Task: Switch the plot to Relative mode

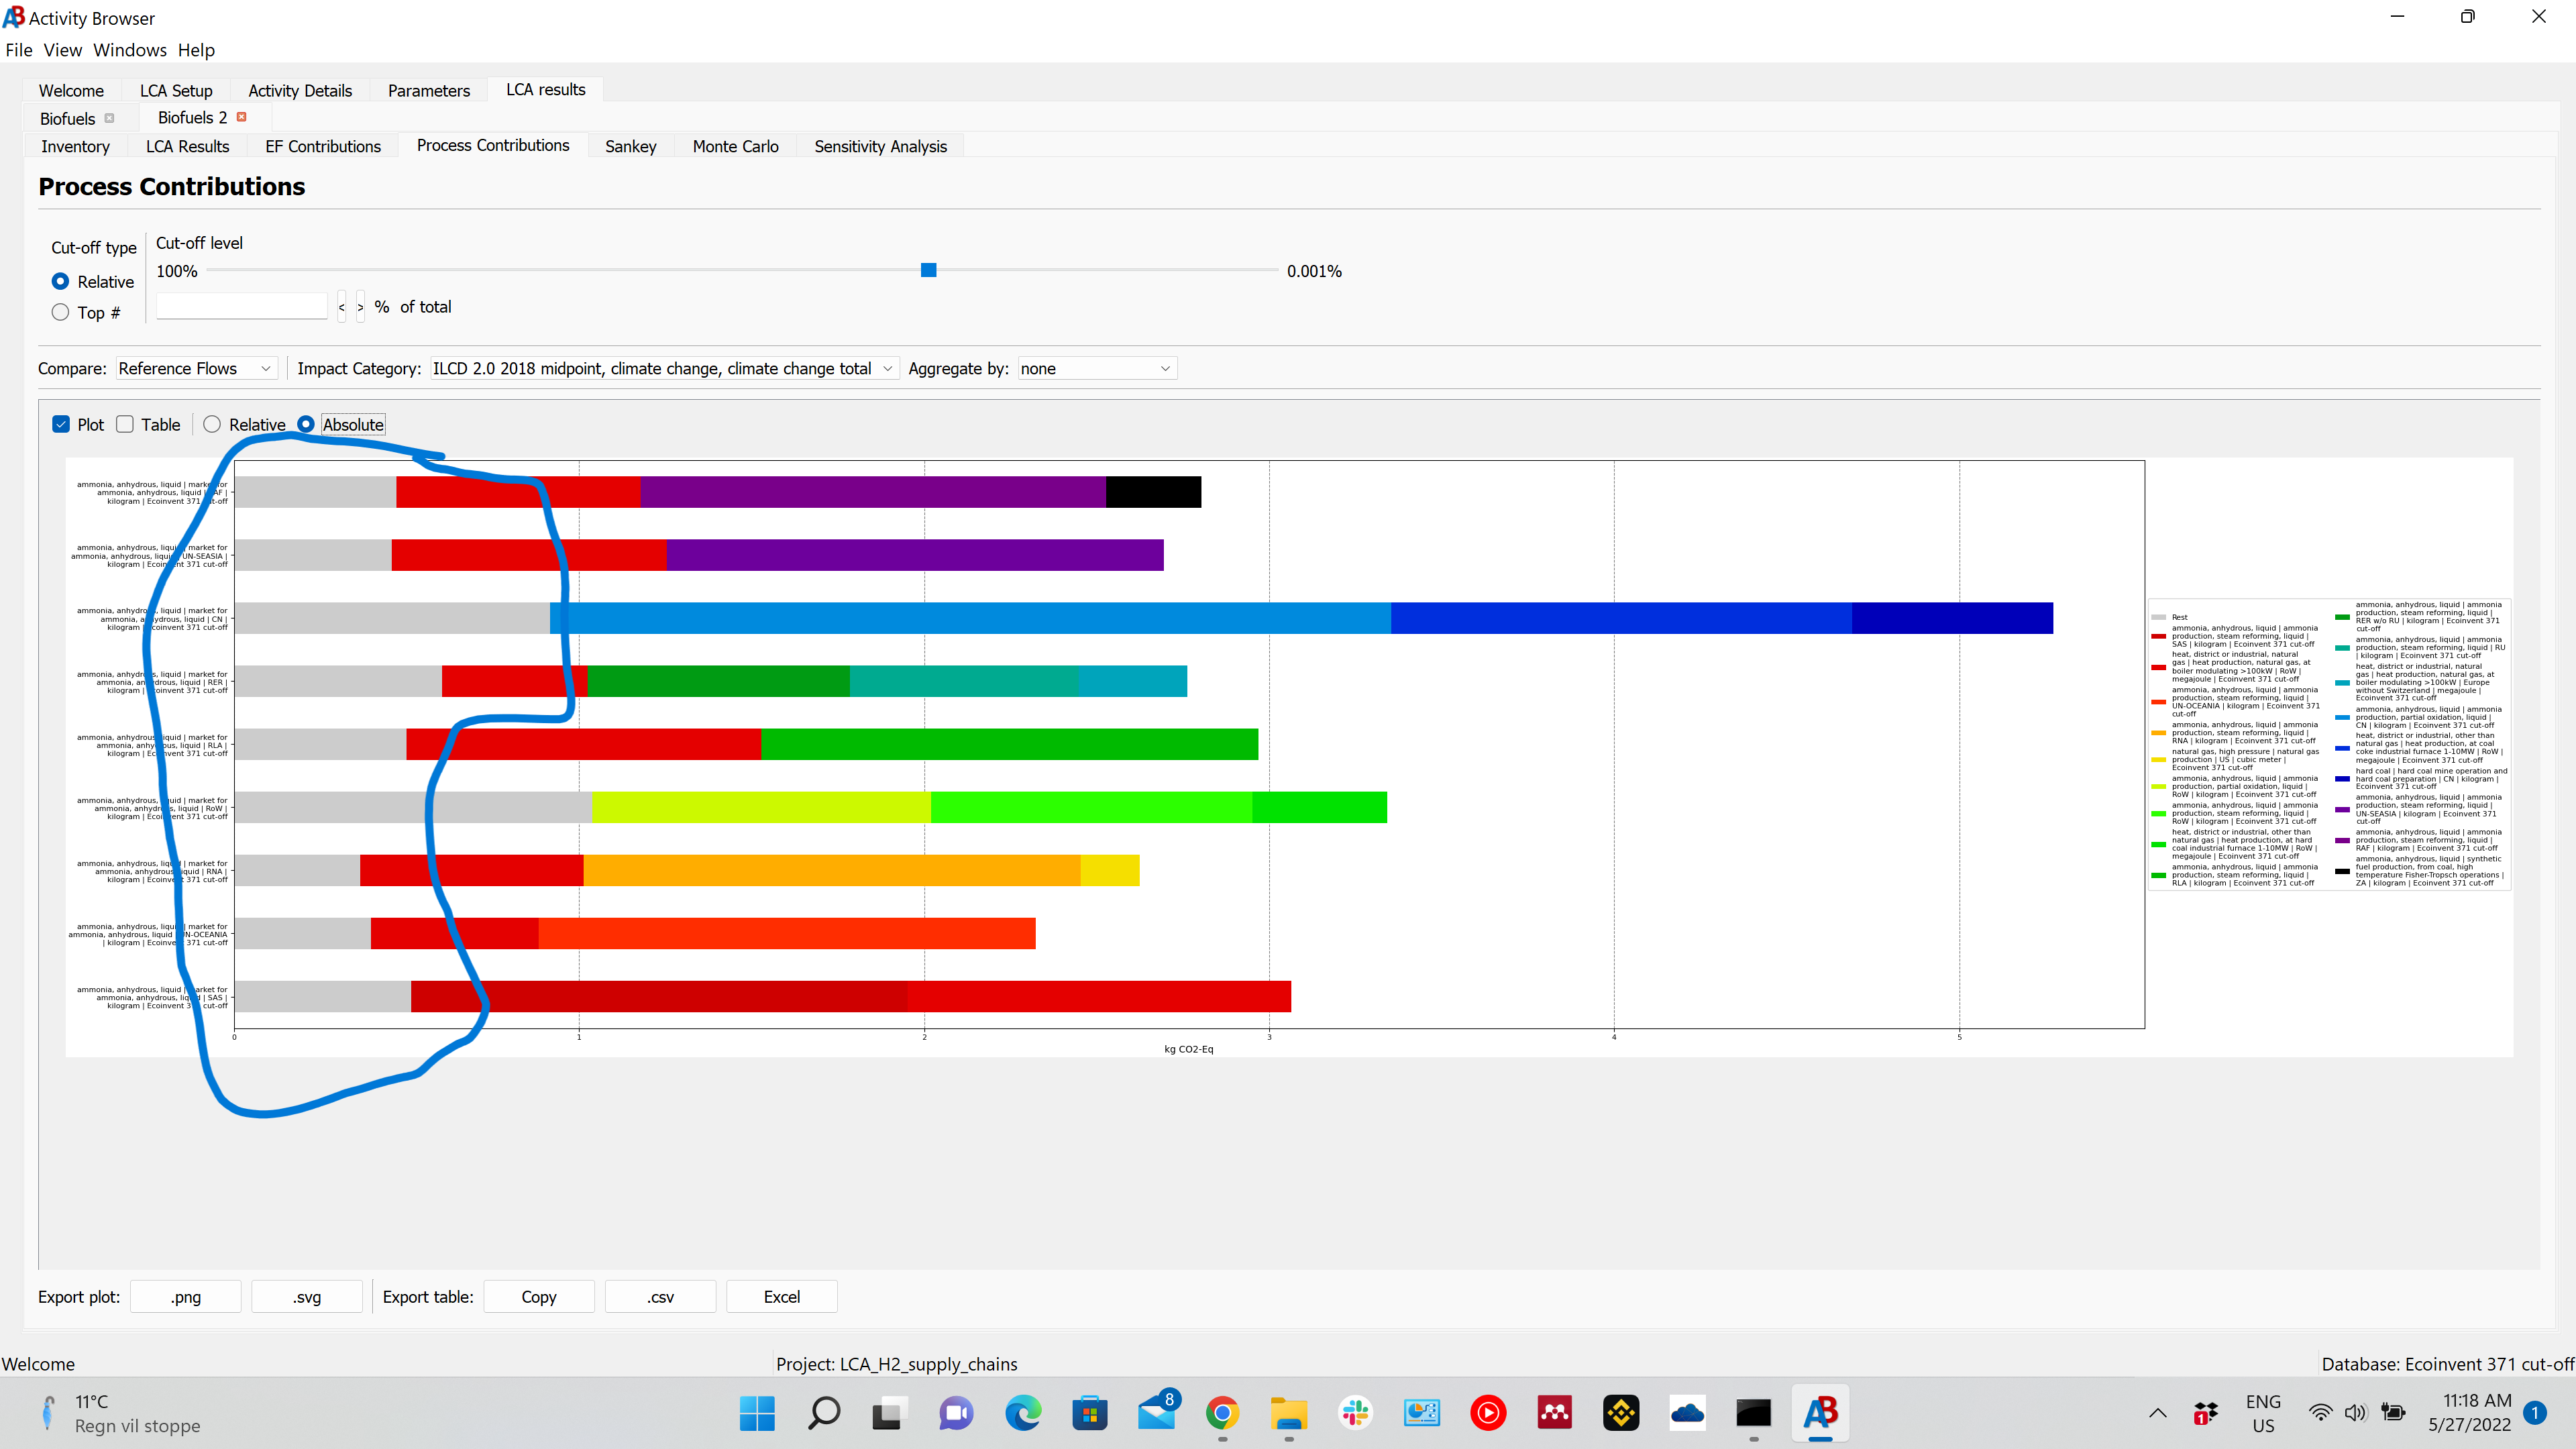Action: click(211, 424)
